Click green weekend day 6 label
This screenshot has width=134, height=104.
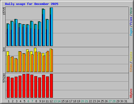pos(28,101)
